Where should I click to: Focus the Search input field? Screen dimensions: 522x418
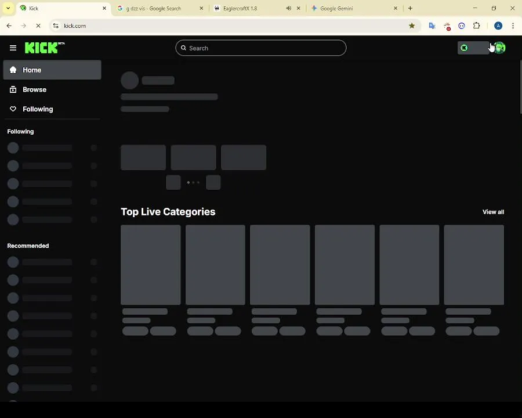point(260,48)
